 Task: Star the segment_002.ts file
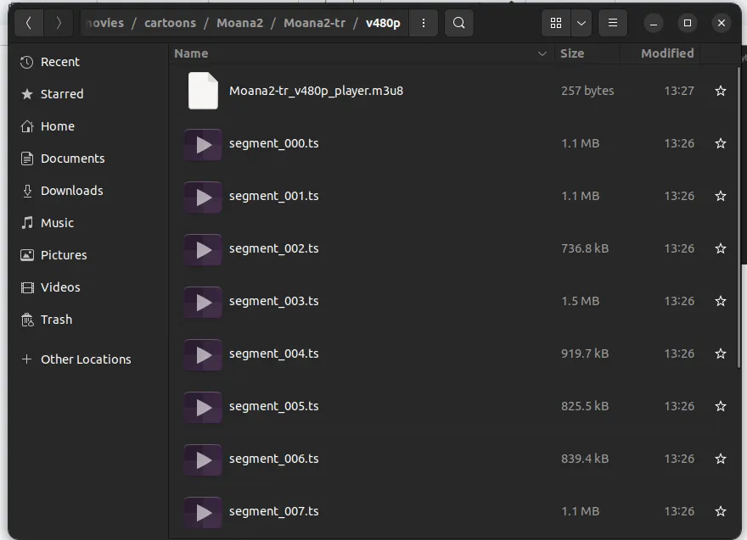721,248
